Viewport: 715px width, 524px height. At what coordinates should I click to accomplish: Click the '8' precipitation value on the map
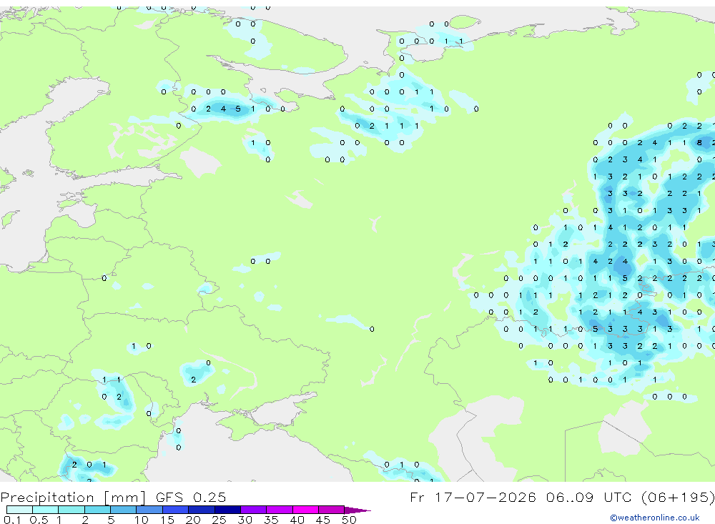pyautogui.click(x=699, y=143)
